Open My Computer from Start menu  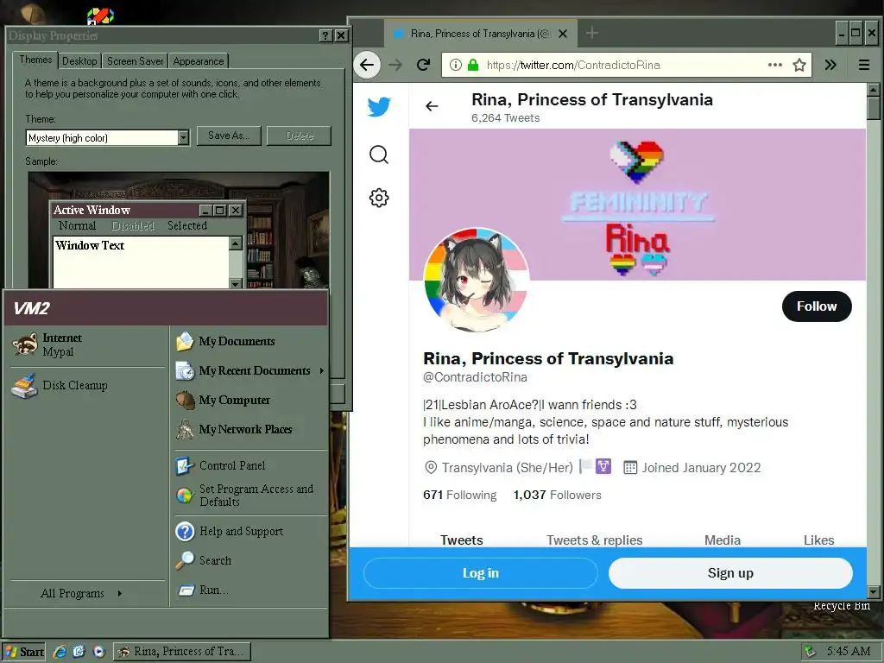(x=224, y=401)
